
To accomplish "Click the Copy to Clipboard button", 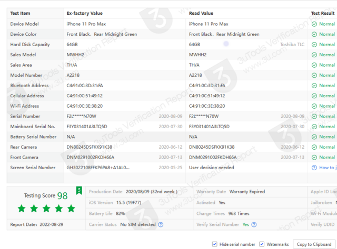I will pyautogui.click(x=314, y=244).
